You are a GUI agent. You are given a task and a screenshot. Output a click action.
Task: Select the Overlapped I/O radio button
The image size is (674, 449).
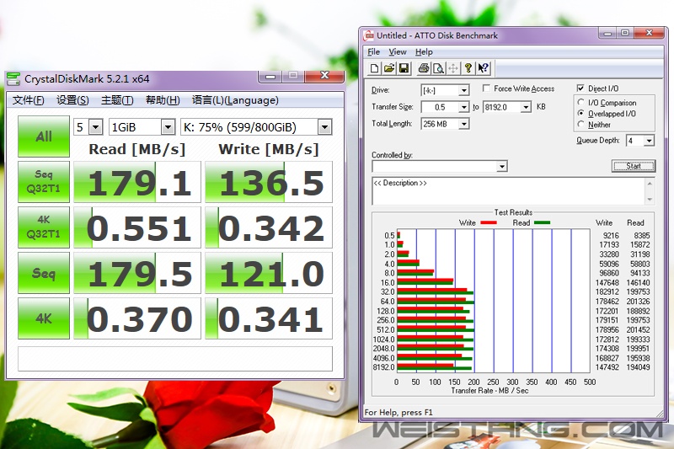[580, 114]
